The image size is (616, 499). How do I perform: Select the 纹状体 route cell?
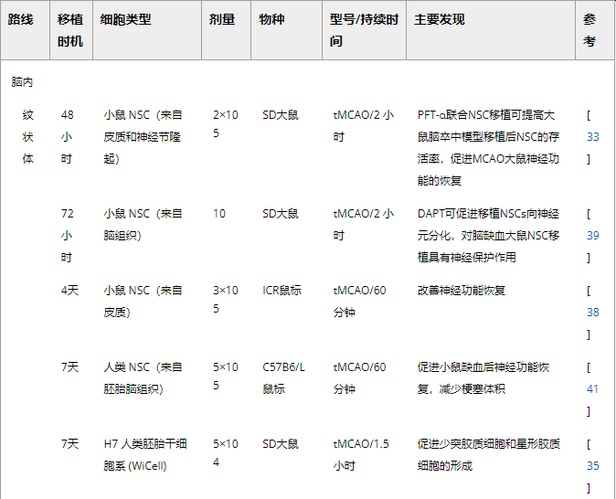pyautogui.click(x=28, y=136)
